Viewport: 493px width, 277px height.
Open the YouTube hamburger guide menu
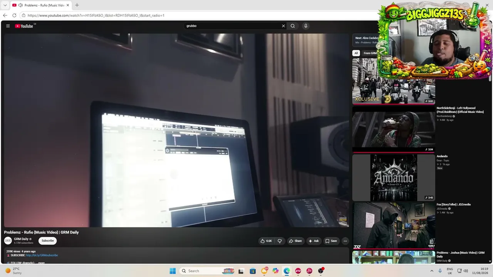8,26
